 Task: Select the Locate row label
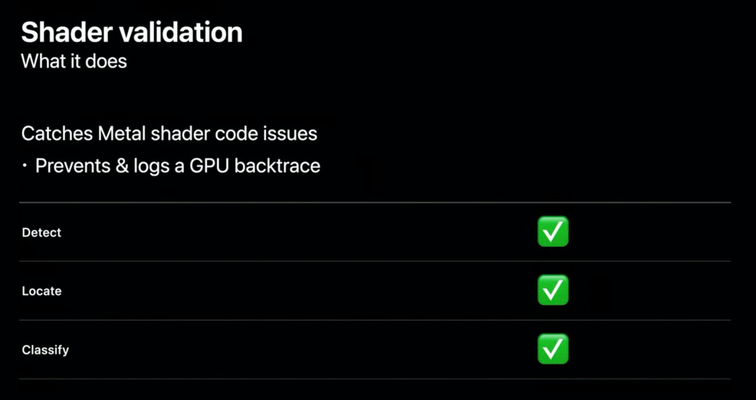42,291
